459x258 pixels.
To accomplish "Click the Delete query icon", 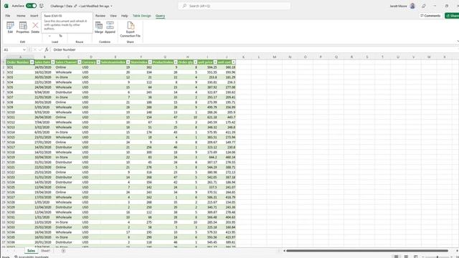I will point(35,27).
